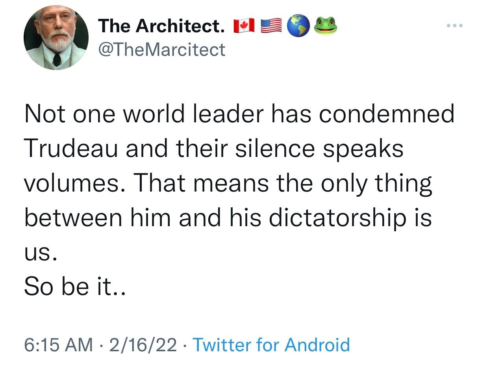Click the globe emoji in the name
Viewport: 489px width, 367px height.
(x=299, y=26)
